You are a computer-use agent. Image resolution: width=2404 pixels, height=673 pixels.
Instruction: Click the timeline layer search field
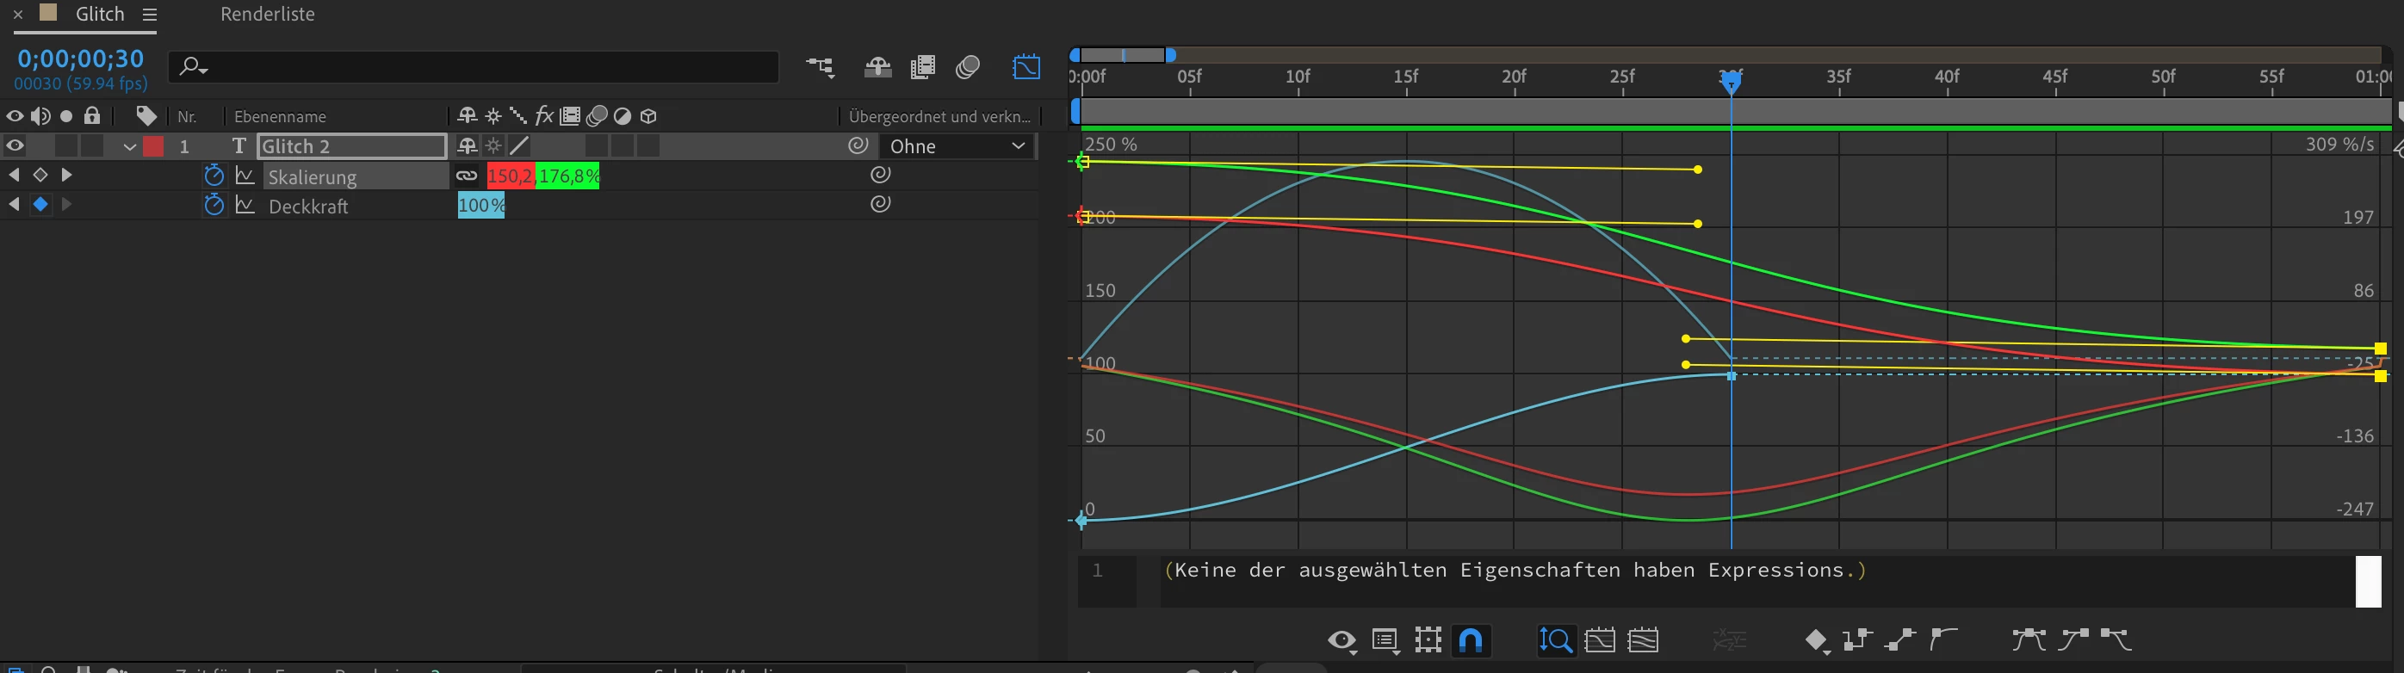(x=474, y=67)
